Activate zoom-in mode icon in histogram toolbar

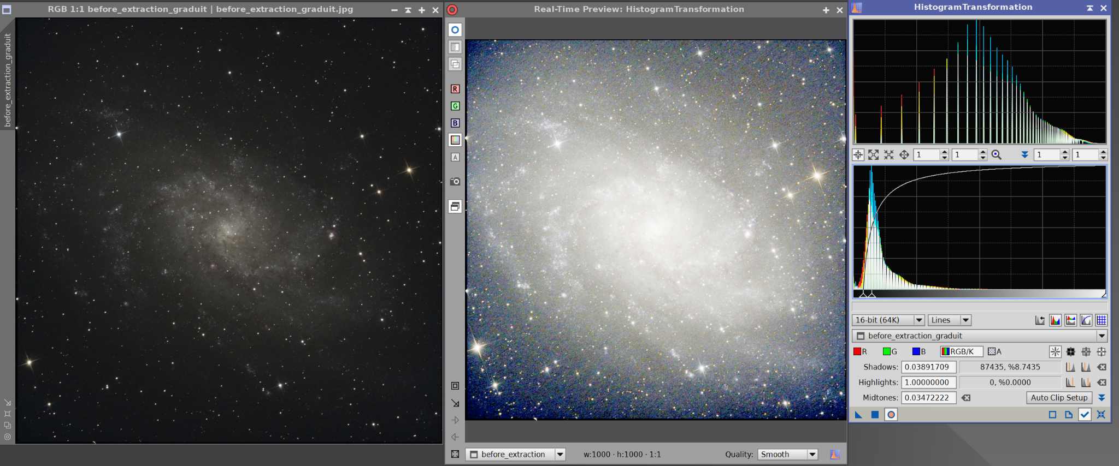[873, 155]
